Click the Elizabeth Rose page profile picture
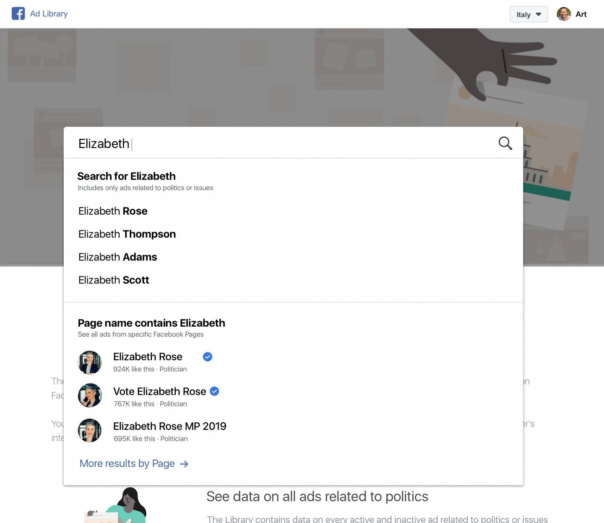604x523 pixels. pos(90,362)
